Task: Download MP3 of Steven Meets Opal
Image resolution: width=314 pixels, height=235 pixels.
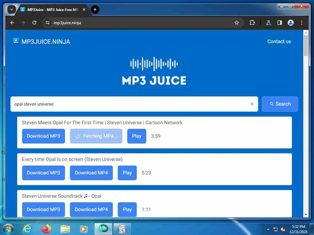Action: tap(44, 136)
